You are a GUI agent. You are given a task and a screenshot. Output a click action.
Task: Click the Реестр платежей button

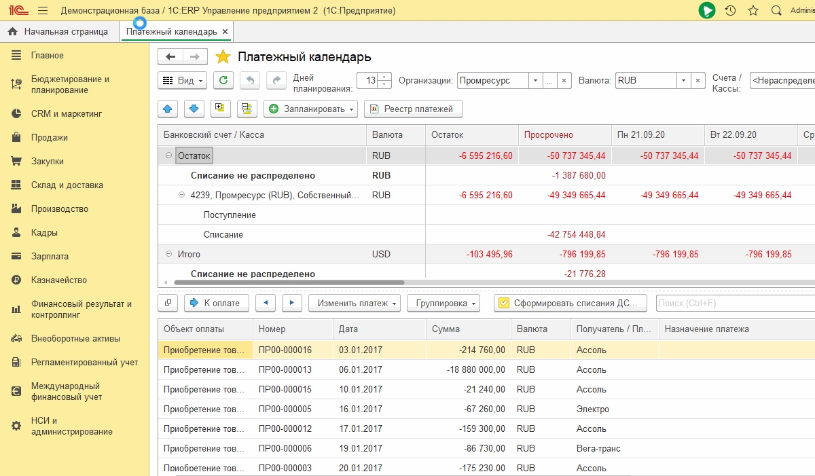pos(413,109)
